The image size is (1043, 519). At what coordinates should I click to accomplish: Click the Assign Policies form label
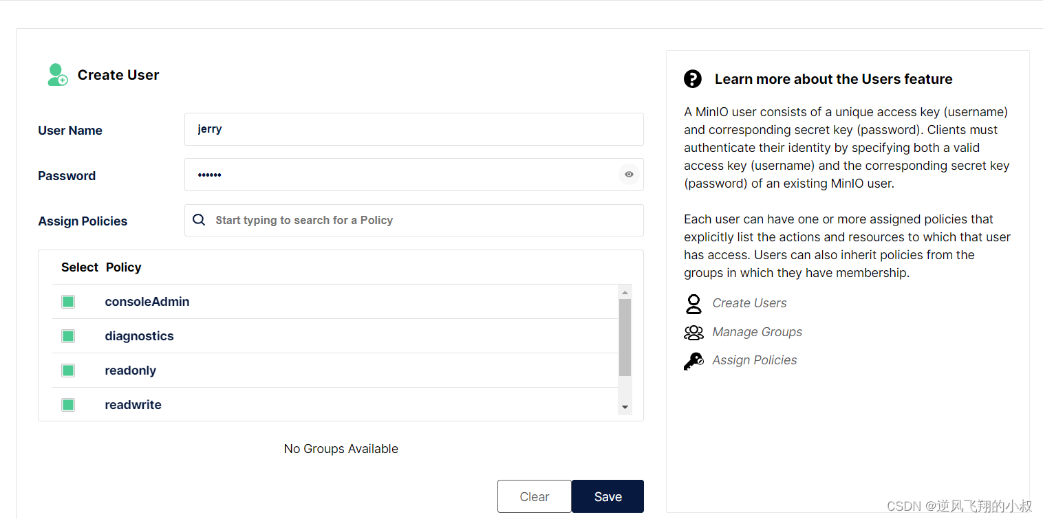pyautogui.click(x=83, y=221)
